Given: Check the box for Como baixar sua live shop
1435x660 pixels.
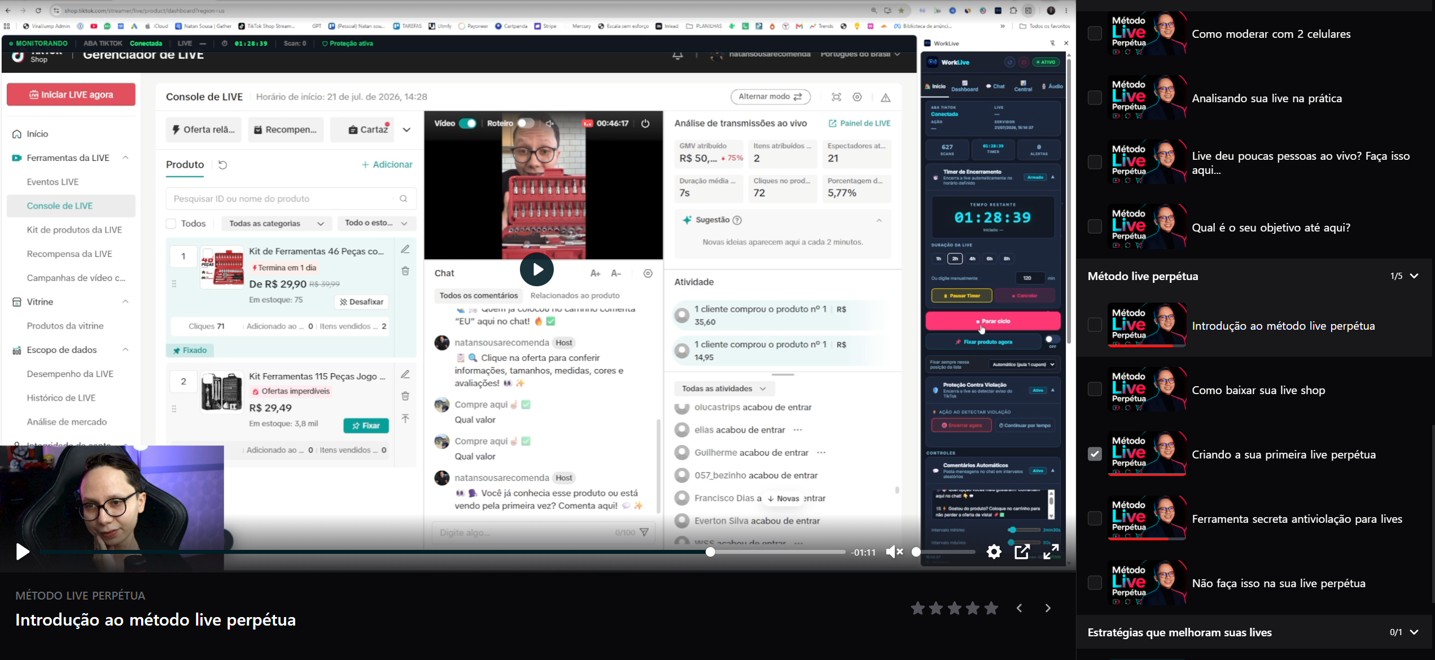Looking at the screenshot, I should coord(1095,389).
